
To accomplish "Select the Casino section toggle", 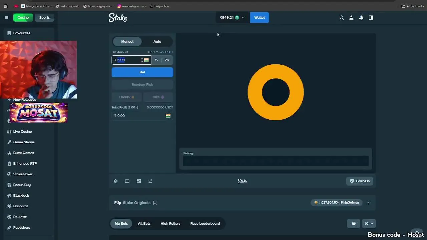I will click(x=23, y=17).
